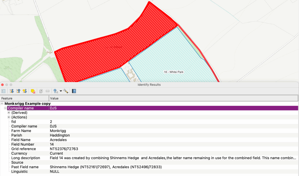The height and width of the screenshot is (176, 299).
Task: Copy selected feature to clipboard icon
Action: click(41, 91)
